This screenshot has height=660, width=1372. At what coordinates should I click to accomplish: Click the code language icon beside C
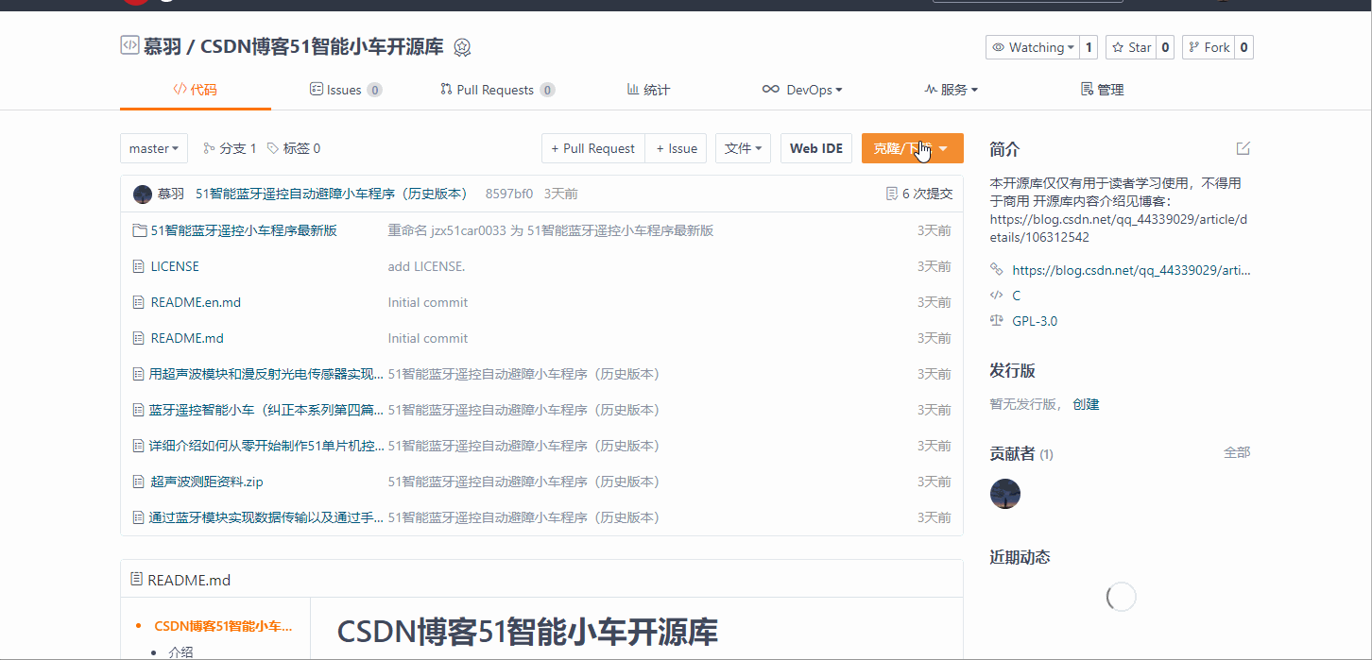(996, 295)
